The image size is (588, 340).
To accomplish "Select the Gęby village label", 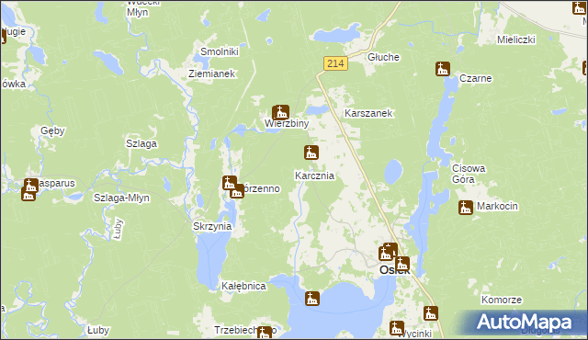I will click(x=52, y=130).
